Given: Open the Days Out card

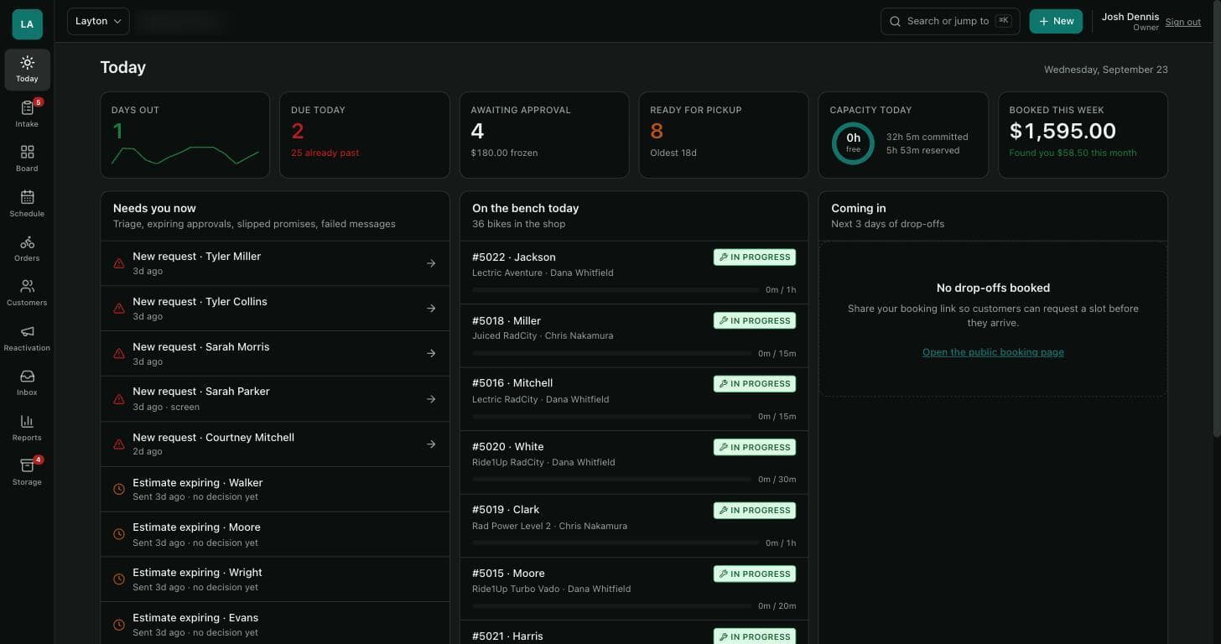Looking at the screenshot, I should [185, 135].
